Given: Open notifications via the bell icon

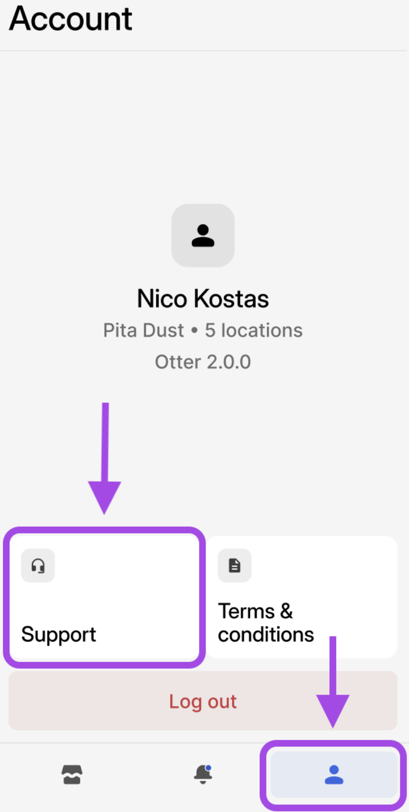Looking at the screenshot, I should click(x=202, y=775).
